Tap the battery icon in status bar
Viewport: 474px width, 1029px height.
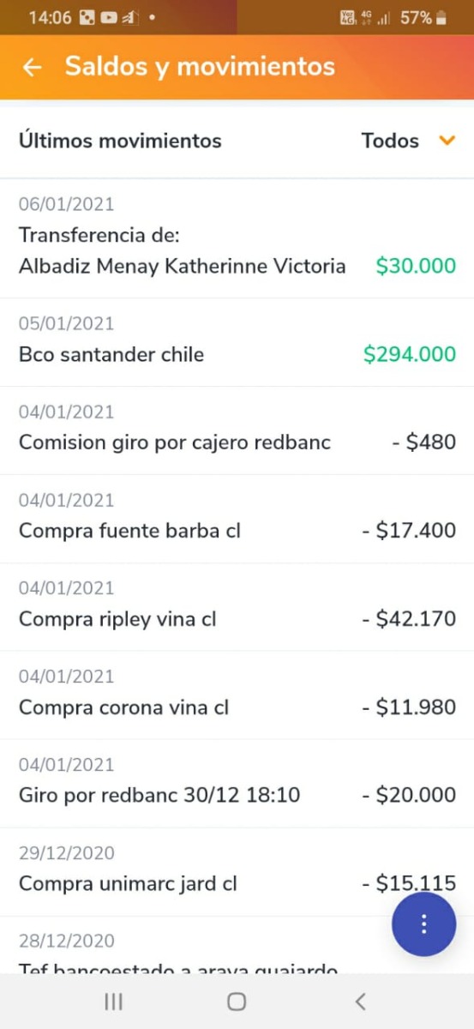point(441,17)
